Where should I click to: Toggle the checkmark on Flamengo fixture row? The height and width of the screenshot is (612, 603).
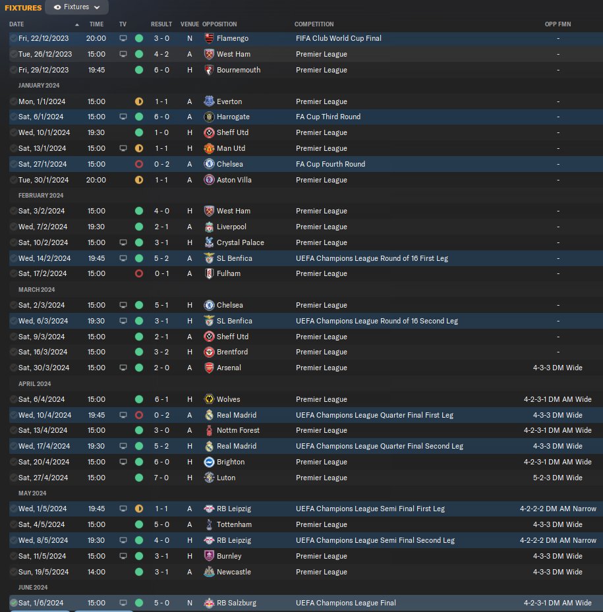pyautogui.click(x=13, y=38)
